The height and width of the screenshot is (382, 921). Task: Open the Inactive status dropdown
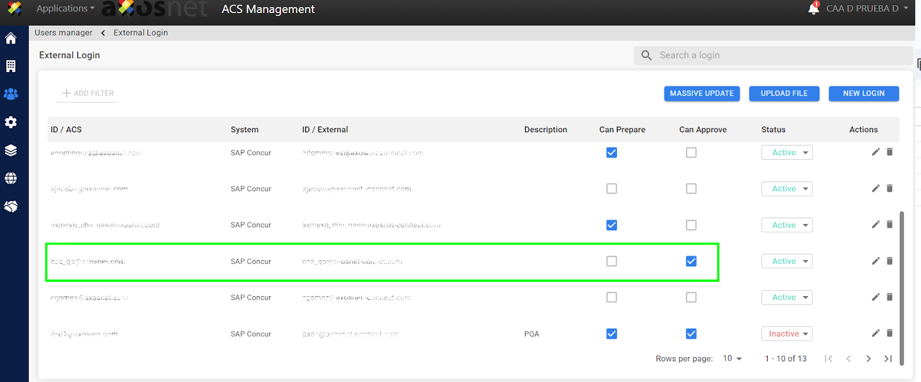[x=787, y=334]
